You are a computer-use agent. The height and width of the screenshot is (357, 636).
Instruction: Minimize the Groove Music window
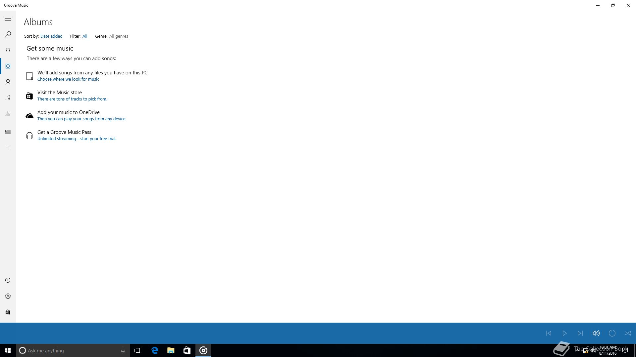point(598,5)
